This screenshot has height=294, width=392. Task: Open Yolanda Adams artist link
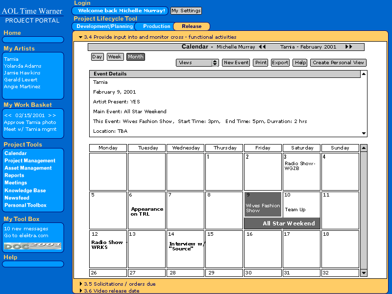(x=22, y=66)
